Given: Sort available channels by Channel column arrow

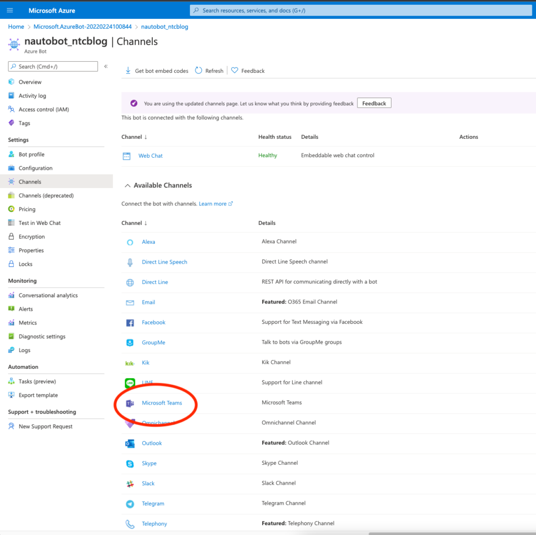Looking at the screenshot, I should pyautogui.click(x=146, y=223).
